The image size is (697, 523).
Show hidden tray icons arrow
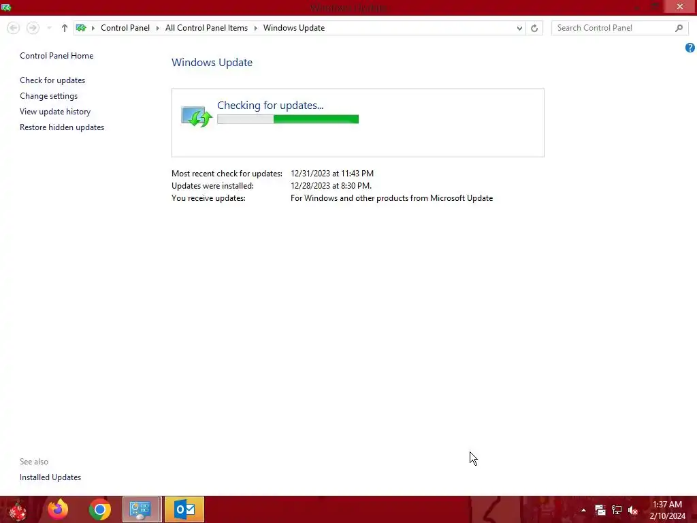pos(583,510)
